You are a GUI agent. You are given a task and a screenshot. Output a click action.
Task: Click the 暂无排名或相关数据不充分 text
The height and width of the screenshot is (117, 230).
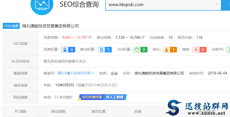coord(65,61)
